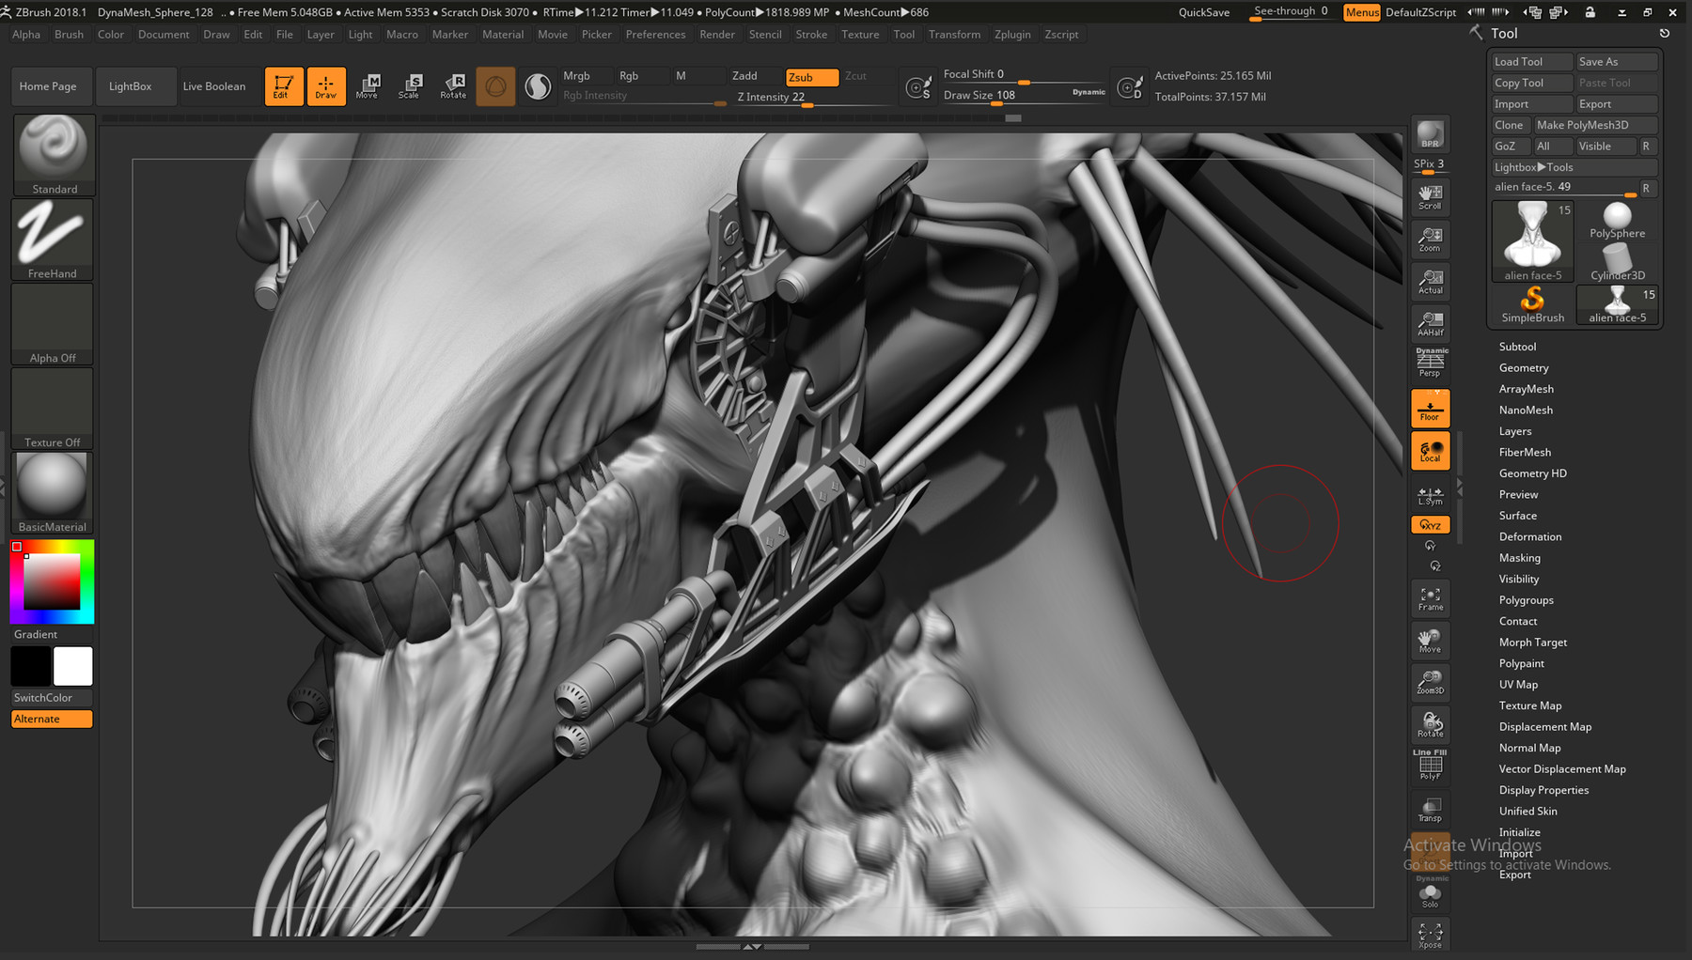Screen dimensions: 1692x960
Task: Click the QuickSave button
Action: pyautogui.click(x=1203, y=12)
